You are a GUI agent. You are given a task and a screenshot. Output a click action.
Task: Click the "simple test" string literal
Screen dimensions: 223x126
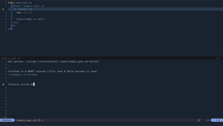pos(31,6)
